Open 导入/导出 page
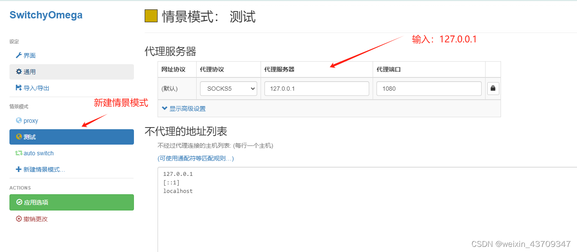Image resolution: width=577 pixels, height=252 pixels. [x=72, y=88]
